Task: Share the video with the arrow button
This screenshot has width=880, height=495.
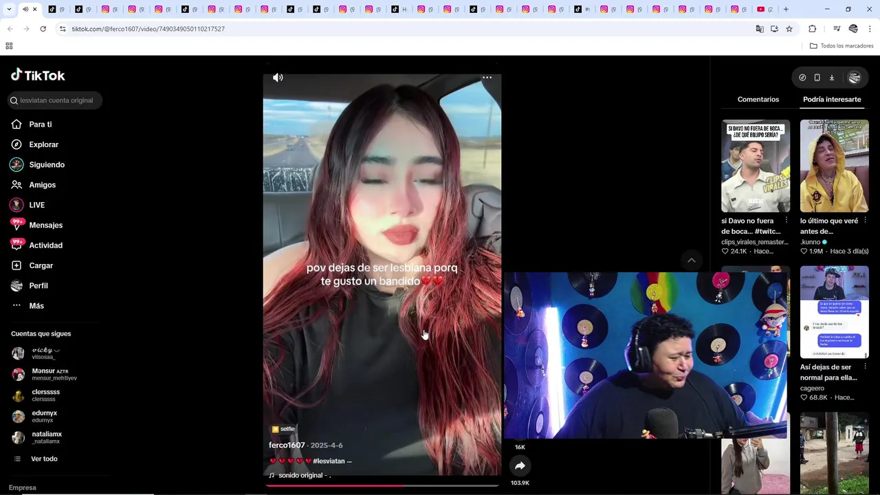Action: tap(520, 466)
